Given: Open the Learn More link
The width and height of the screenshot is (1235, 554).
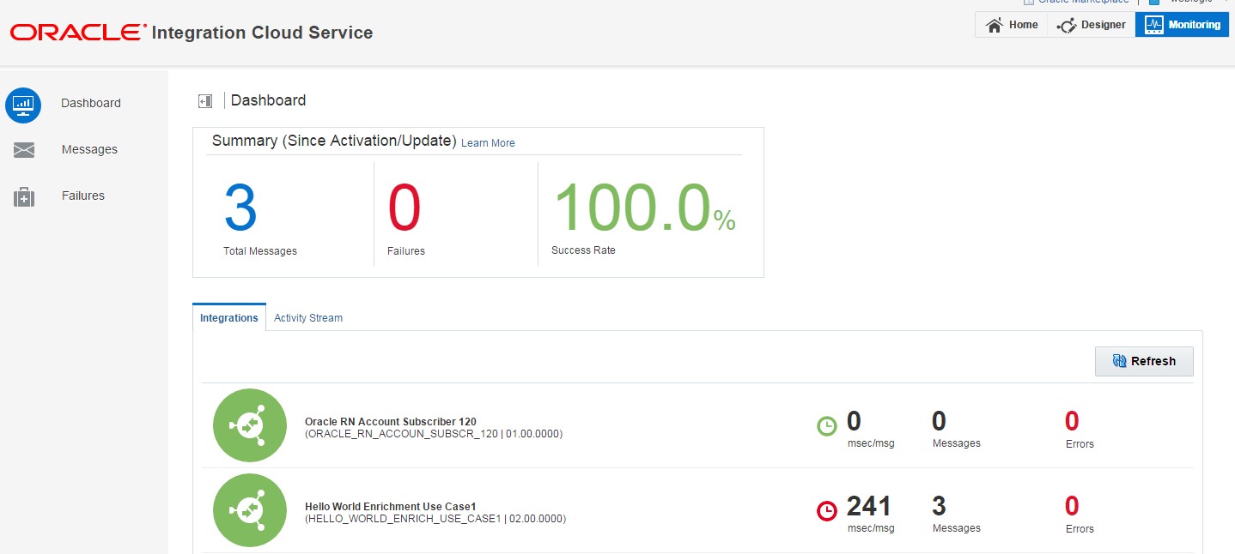Looking at the screenshot, I should tap(488, 143).
